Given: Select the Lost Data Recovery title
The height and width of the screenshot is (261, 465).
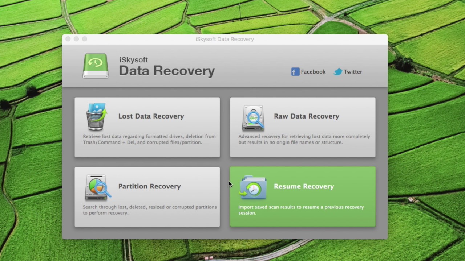Looking at the screenshot, I should (x=151, y=116).
